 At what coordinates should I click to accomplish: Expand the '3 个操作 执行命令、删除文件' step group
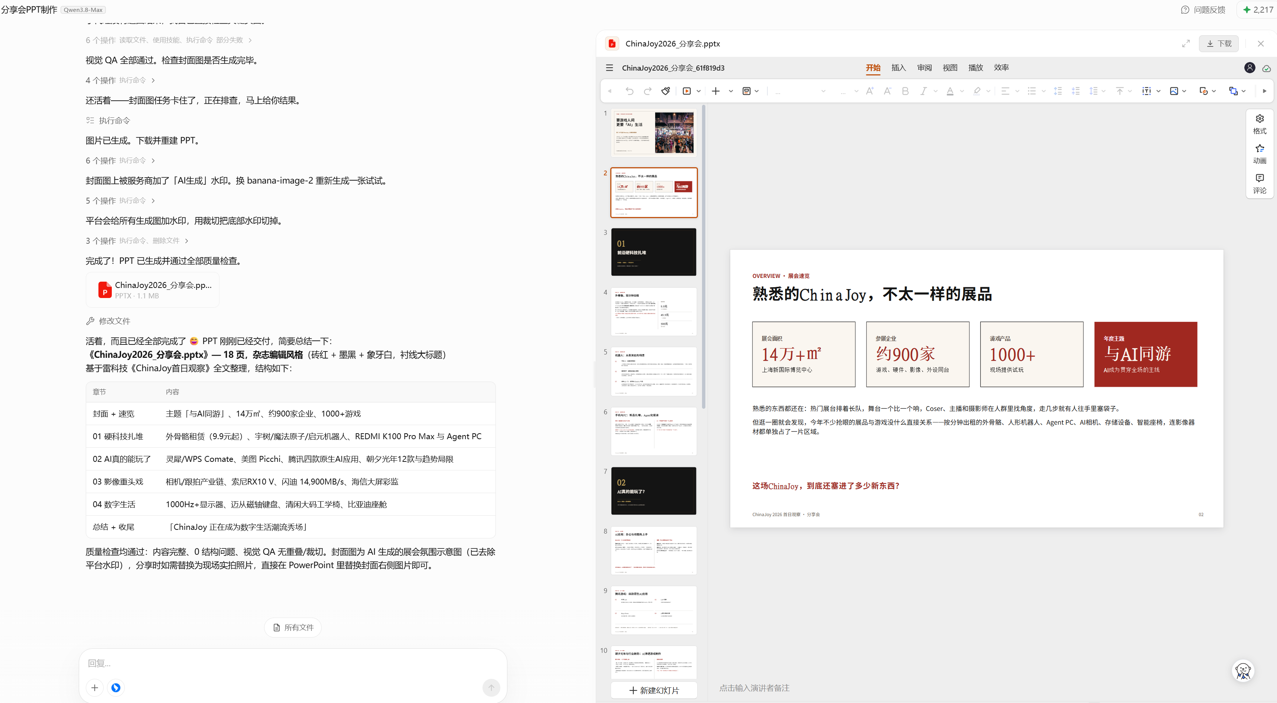pyautogui.click(x=137, y=241)
